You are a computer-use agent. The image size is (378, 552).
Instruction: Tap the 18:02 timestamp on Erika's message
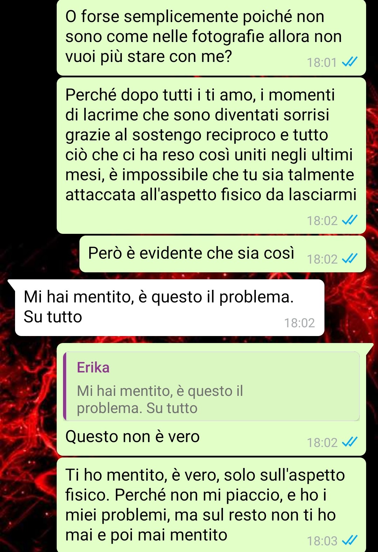[299, 323]
